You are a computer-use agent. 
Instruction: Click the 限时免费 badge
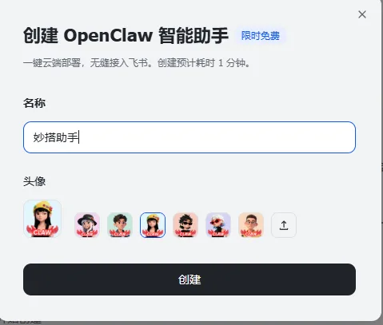[261, 36]
